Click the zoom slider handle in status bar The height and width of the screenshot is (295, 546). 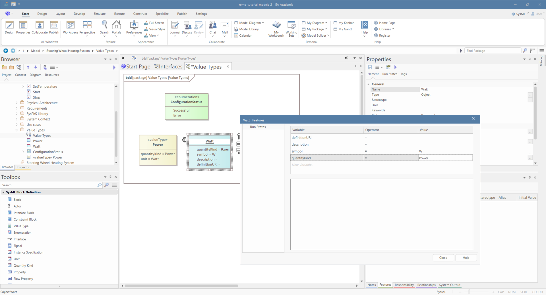pyautogui.click(x=469, y=292)
